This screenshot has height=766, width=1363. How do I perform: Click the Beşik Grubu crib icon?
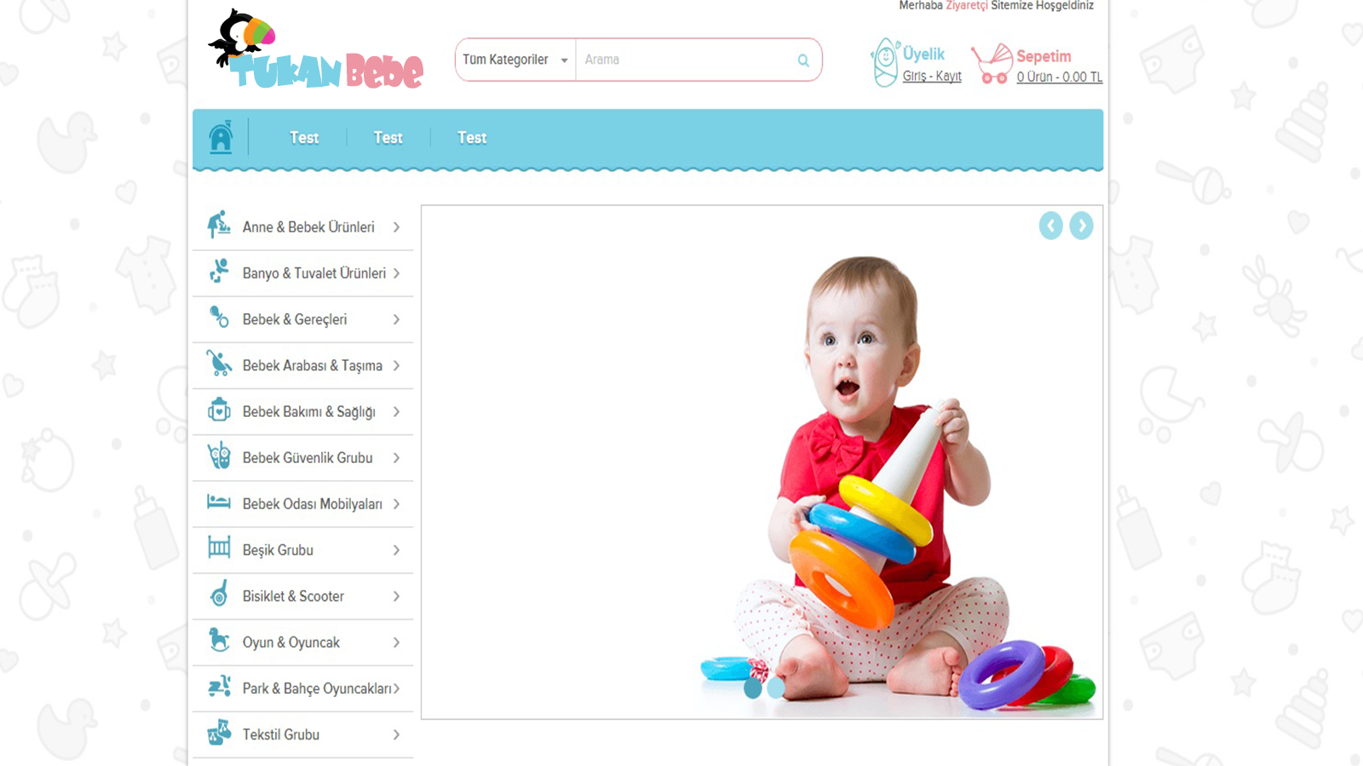coord(219,546)
